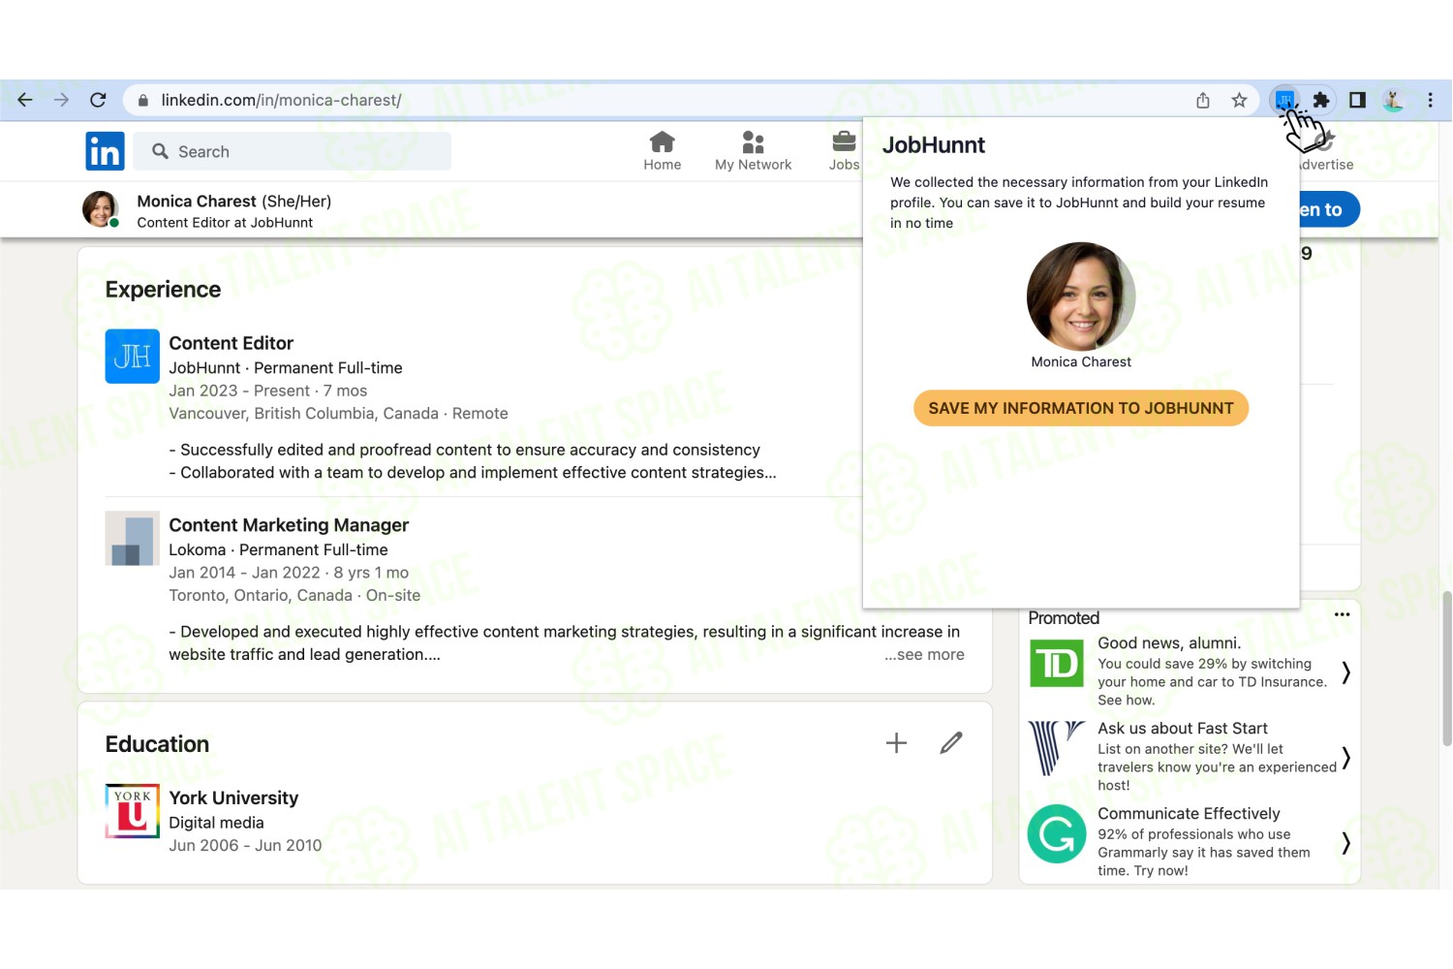Click the York University logo
Screen dimensions: 1453x969
pos(133,811)
